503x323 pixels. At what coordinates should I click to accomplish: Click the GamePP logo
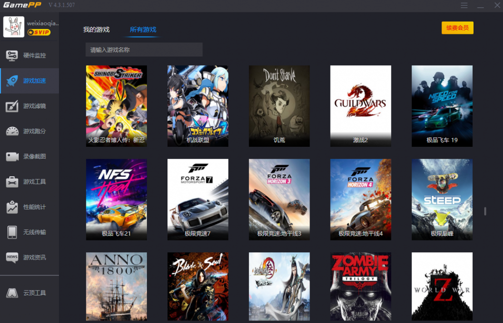click(22, 5)
